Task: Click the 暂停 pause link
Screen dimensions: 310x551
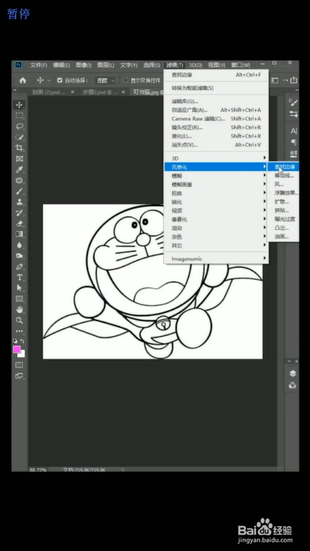Action: pyautogui.click(x=19, y=14)
